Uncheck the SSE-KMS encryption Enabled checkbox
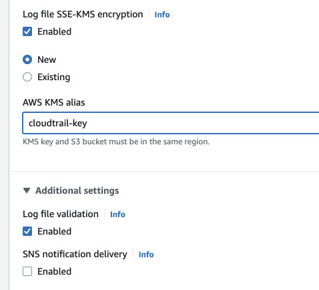The height and width of the screenshot is (290, 319). click(27, 31)
